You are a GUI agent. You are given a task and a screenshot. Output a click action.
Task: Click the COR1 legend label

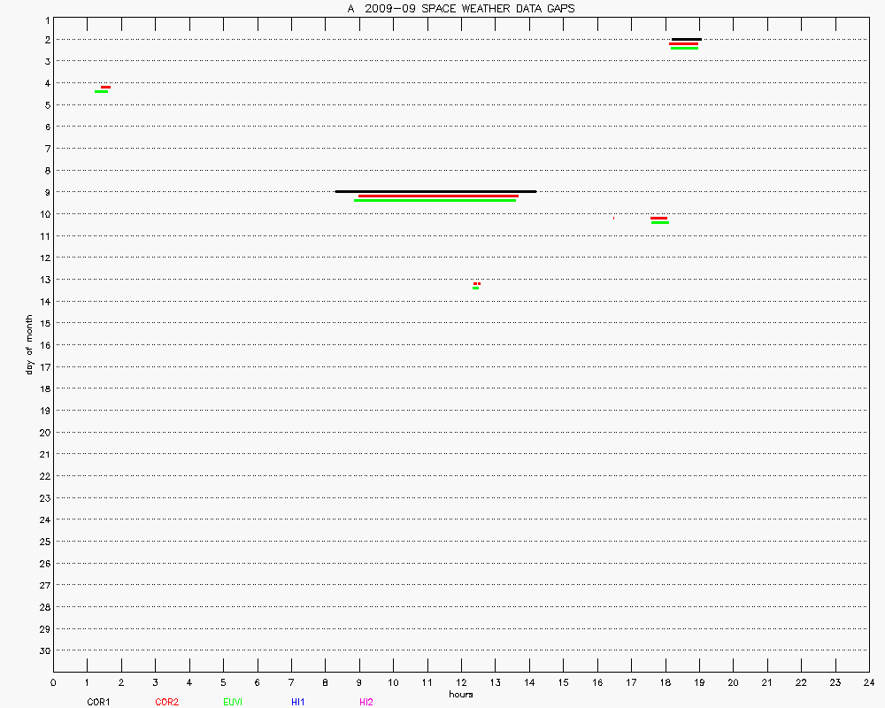point(98,702)
